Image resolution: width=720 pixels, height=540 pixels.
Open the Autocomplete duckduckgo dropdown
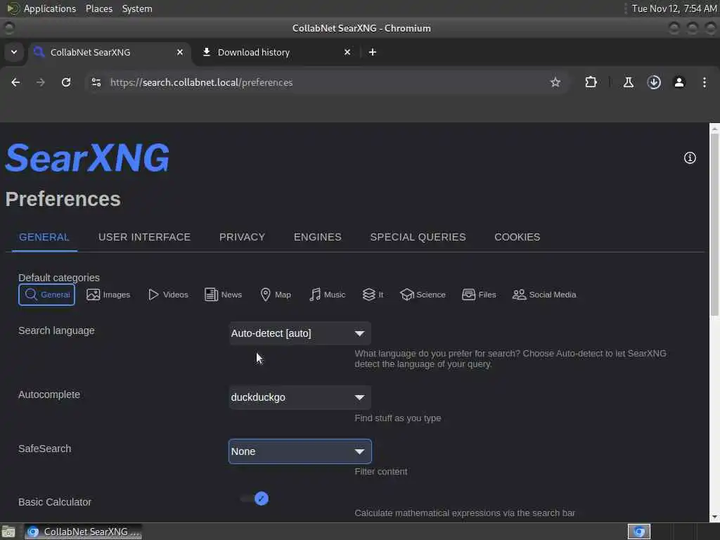(300, 397)
